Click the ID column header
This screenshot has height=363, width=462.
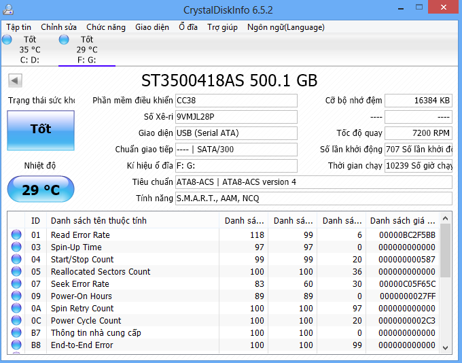tap(36, 220)
